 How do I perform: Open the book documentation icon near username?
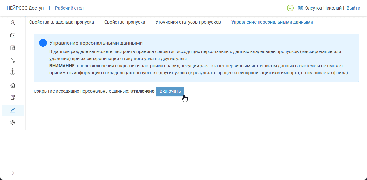[x=300, y=8]
